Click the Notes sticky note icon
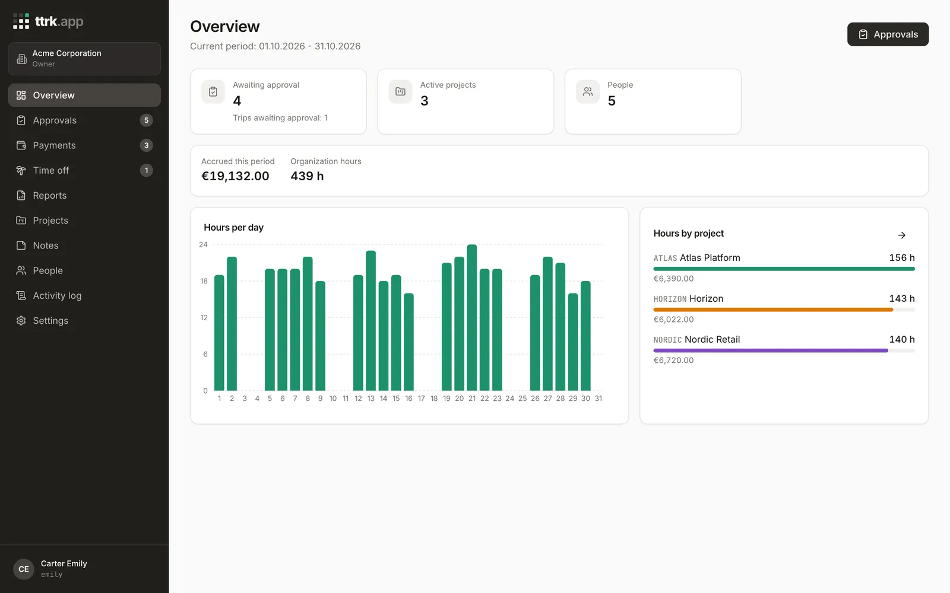The height and width of the screenshot is (593, 950). click(21, 246)
